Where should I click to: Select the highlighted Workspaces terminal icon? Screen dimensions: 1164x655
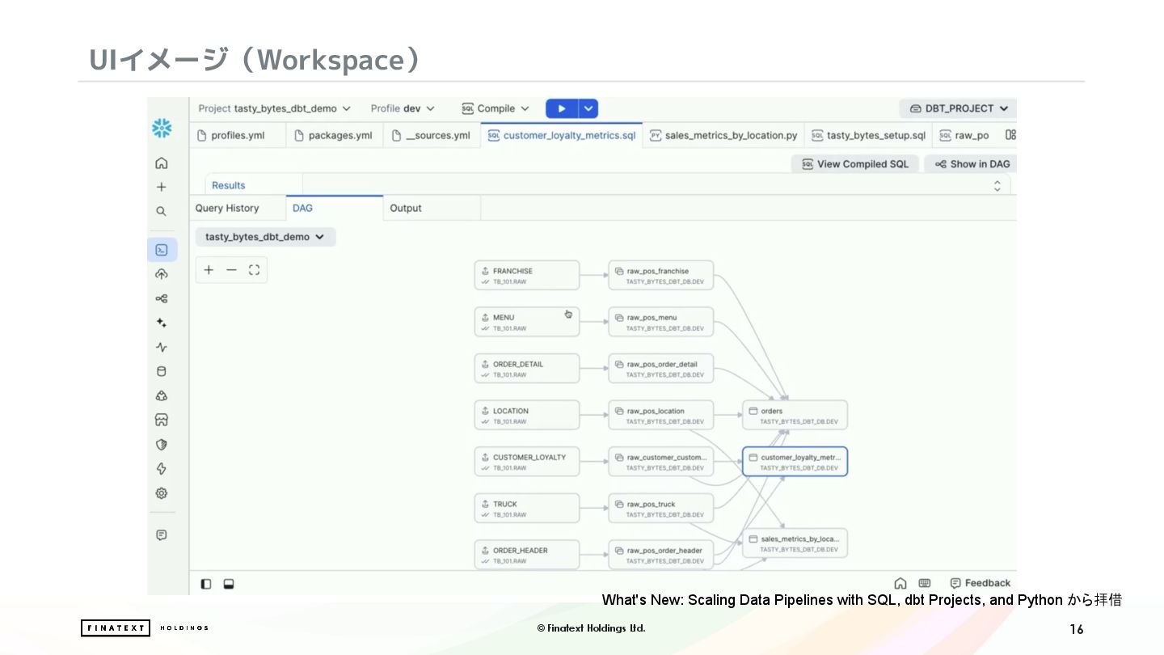162,250
